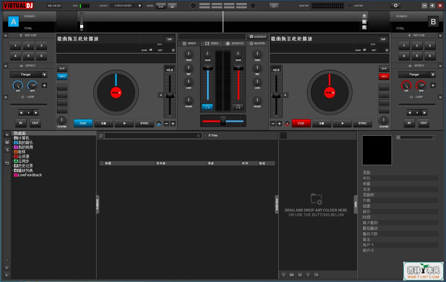Select the LiveFeedback folder in tree
The height and width of the screenshot is (282, 446).
tap(30, 175)
